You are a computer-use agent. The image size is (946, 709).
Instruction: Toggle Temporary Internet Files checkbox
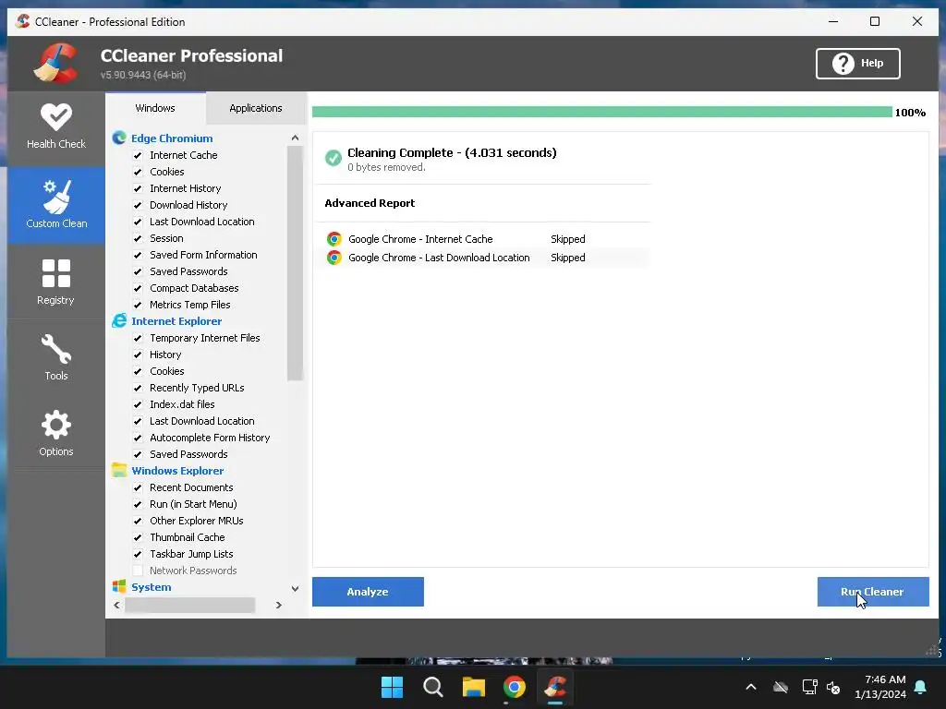tap(138, 338)
